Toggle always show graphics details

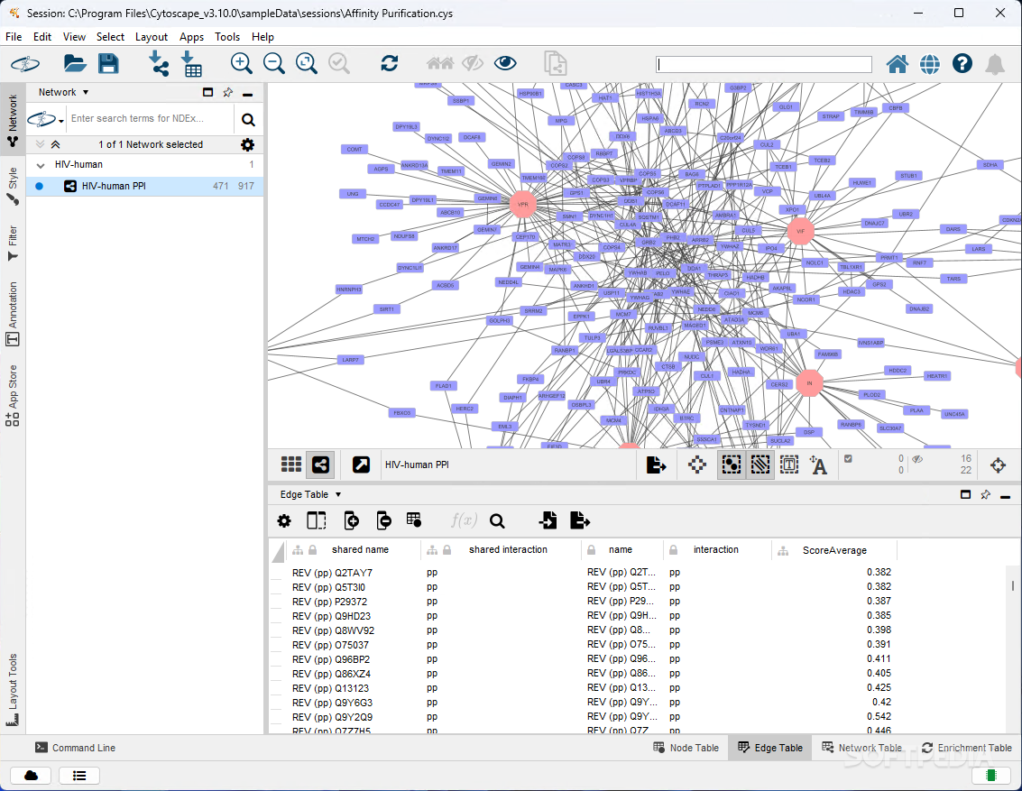[x=696, y=465]
